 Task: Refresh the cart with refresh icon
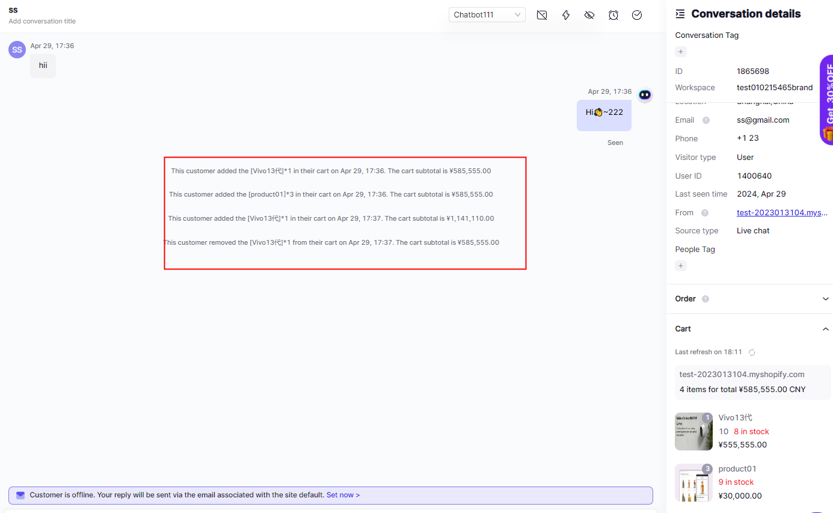(x=752, y=352)
